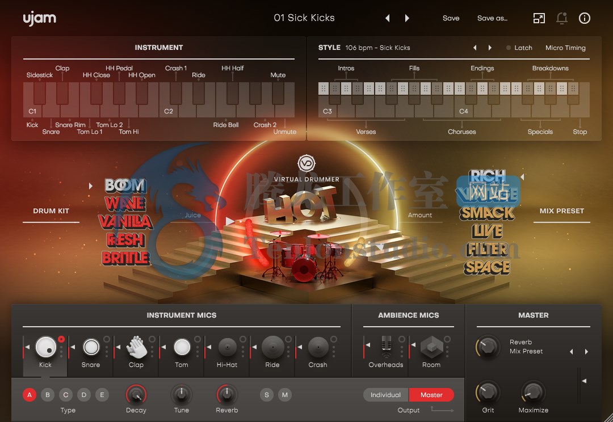
Task: Previous Reverb Mix Preset arrow
Action: (x=572, y=352)
